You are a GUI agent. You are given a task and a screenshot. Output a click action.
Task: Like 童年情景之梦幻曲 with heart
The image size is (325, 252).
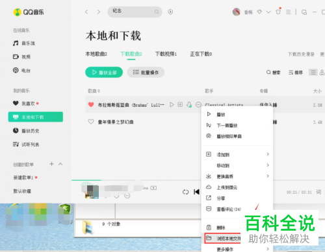[91, 122]
